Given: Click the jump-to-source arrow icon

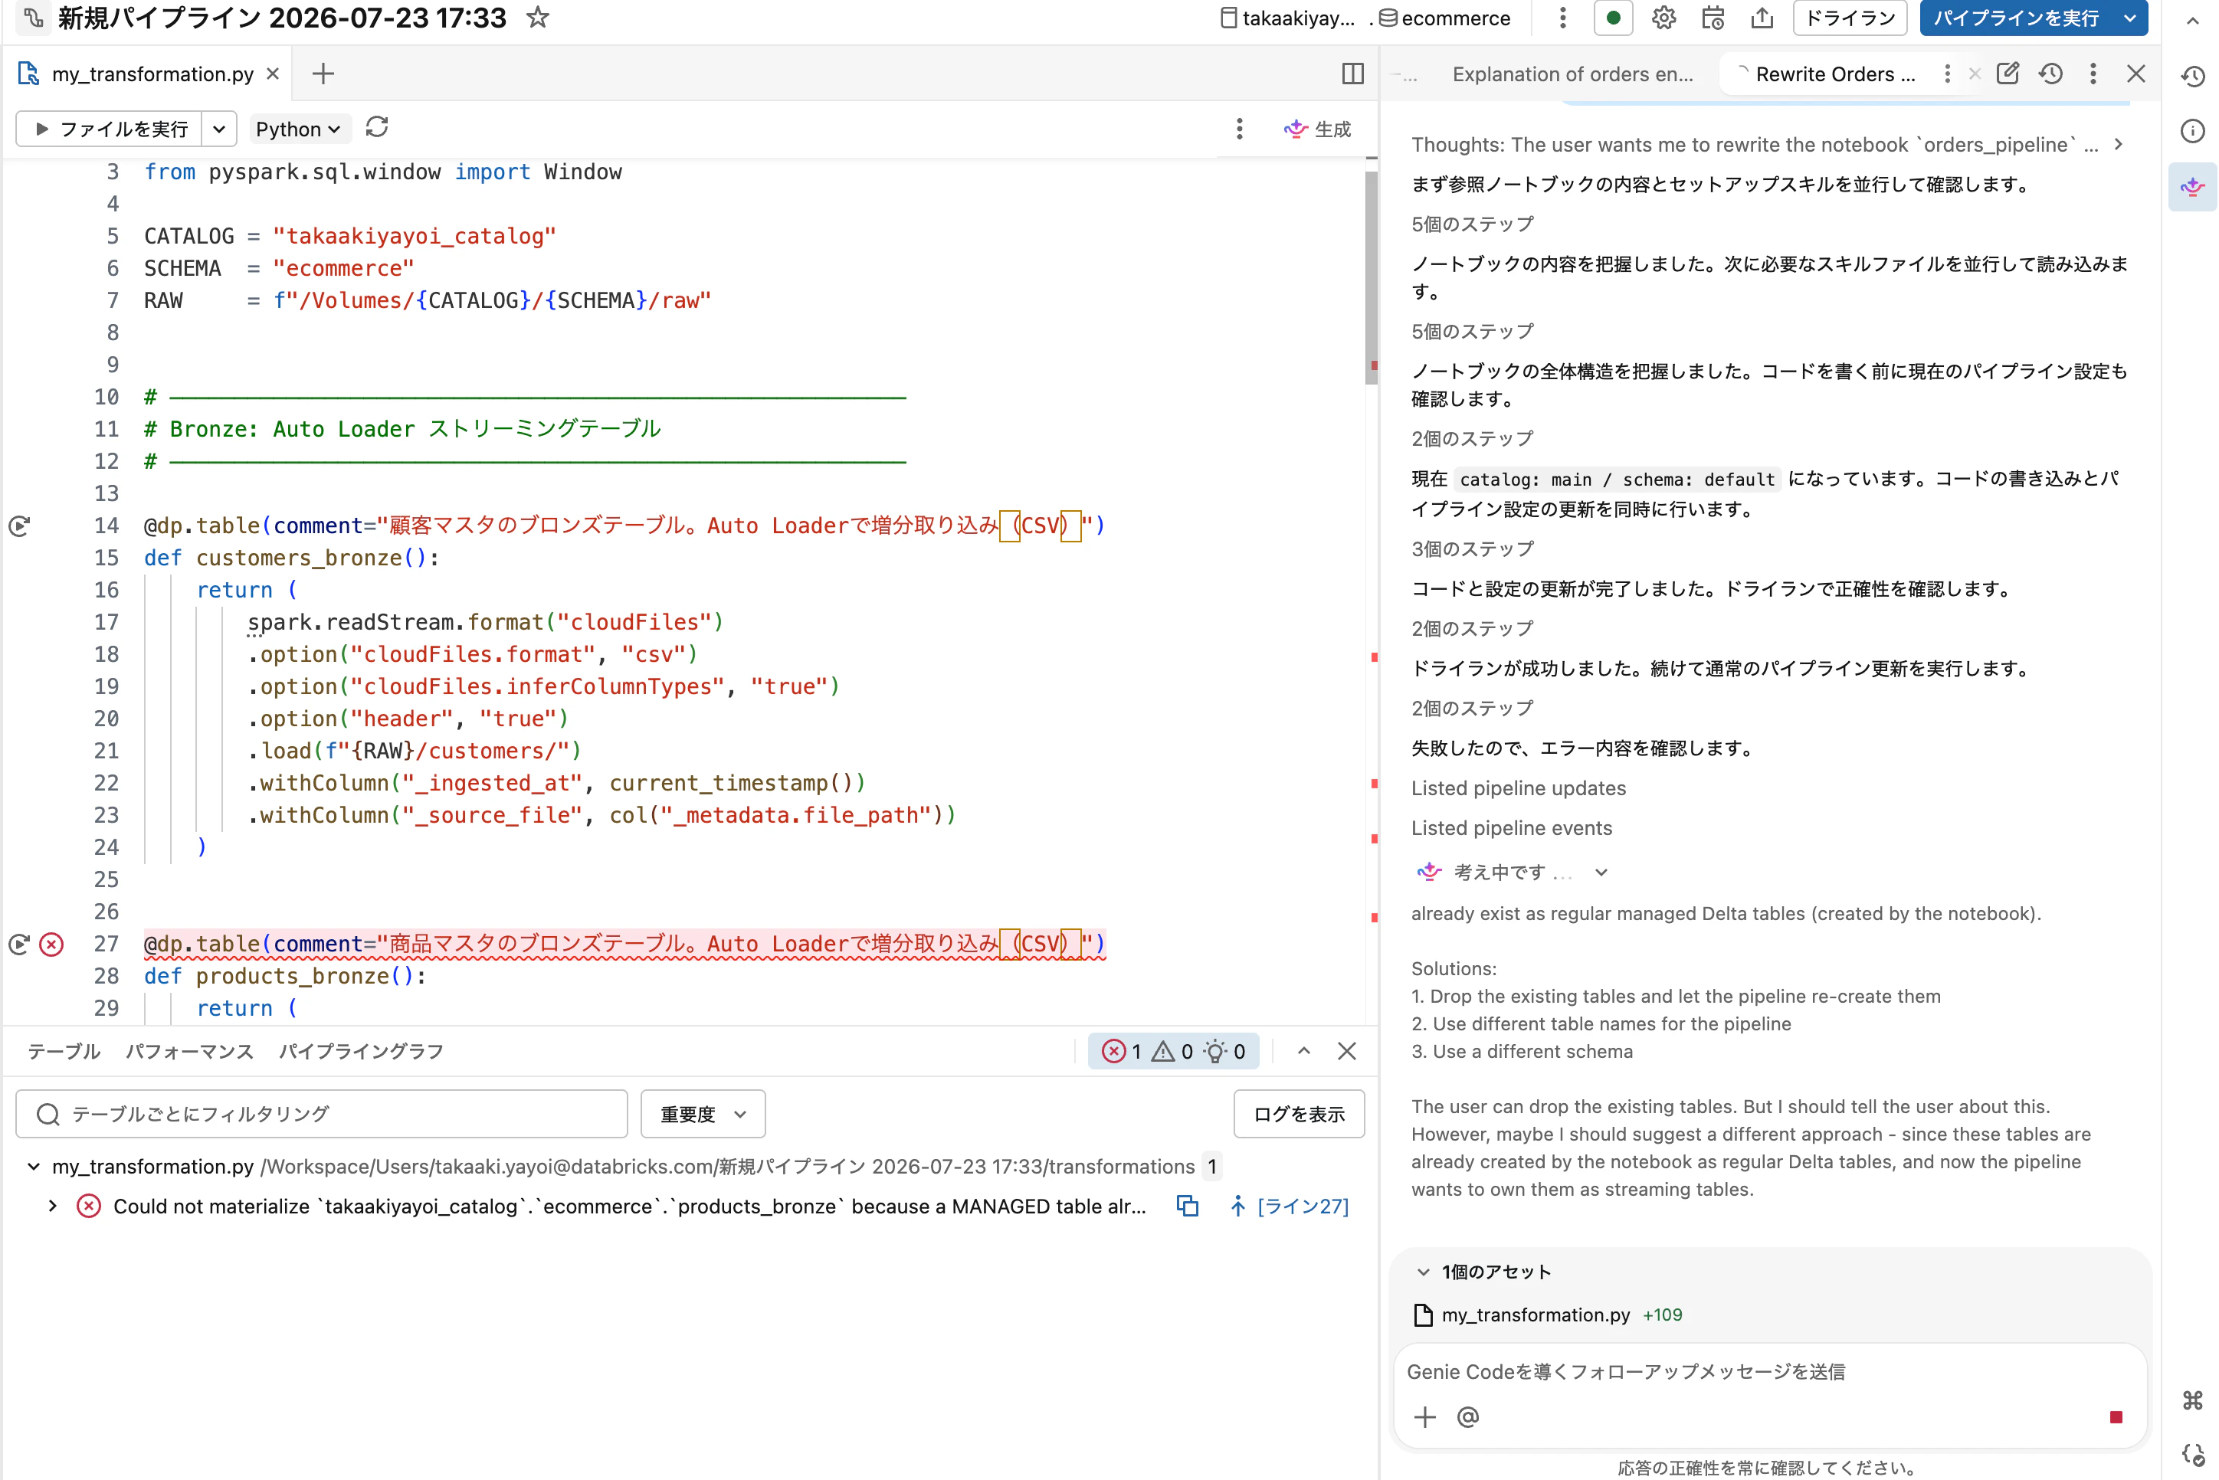Looking at the screenshot, I should (1237, 1205).
